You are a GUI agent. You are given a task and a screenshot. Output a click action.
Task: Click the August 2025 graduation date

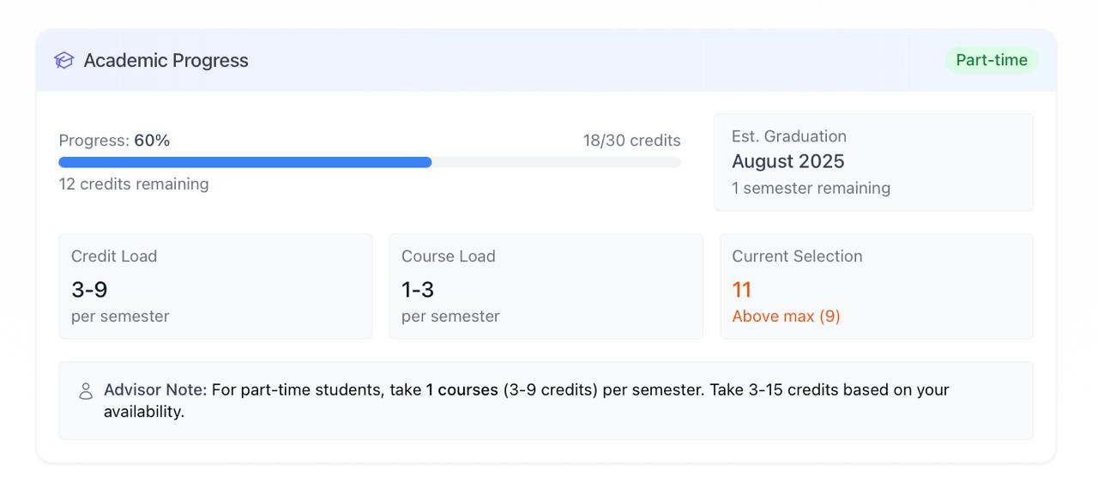tap(787, 161)
